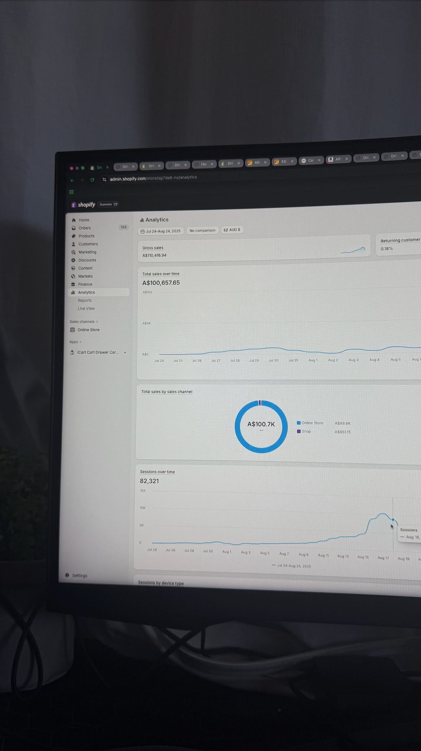The image size is (421, 751).
Task: Click the Discounts badge icon
Action: click(x=73, y=260)
